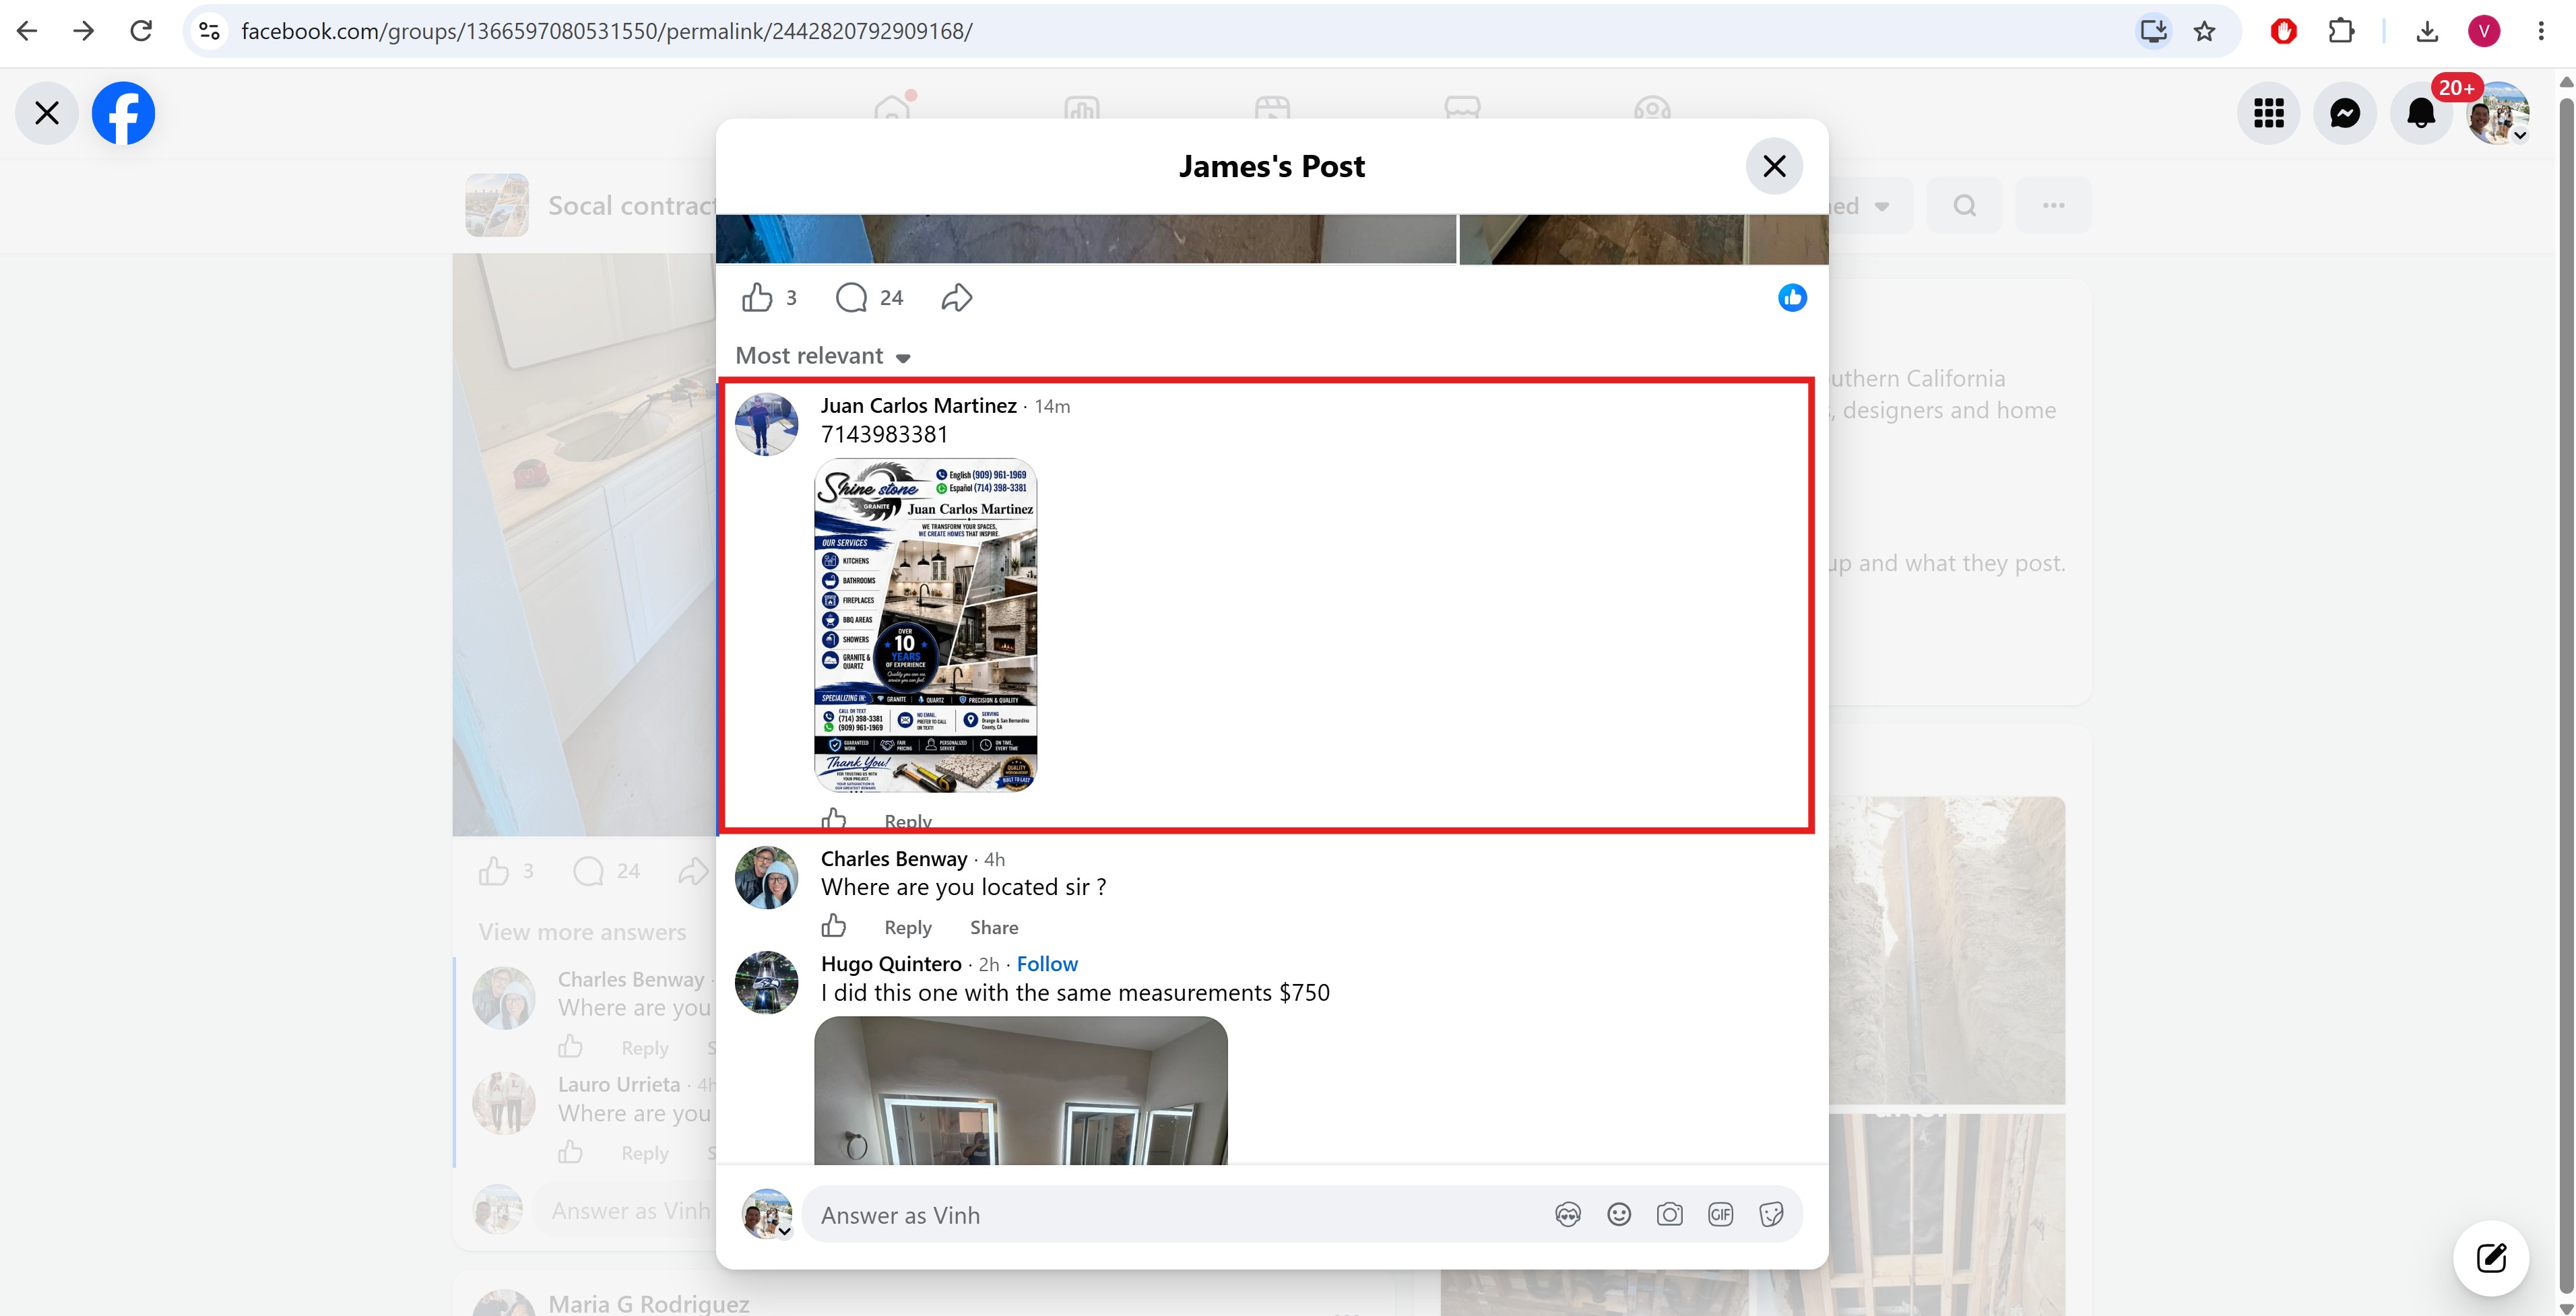Open Hugo Quintero's bathroom mirror photo
The width and height of the screenshot is (2576, 1316).
(x=1021, y=1091)
